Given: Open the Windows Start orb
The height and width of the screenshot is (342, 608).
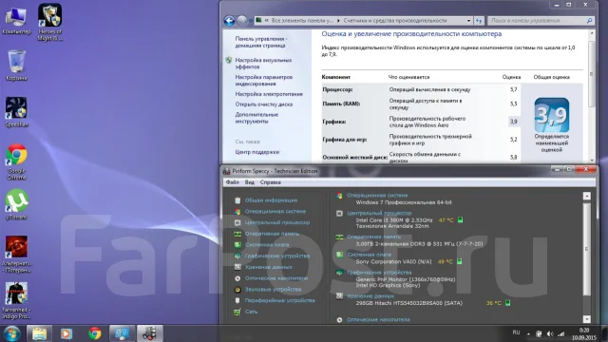Looking at the screenshot, I should click(11, 333).
